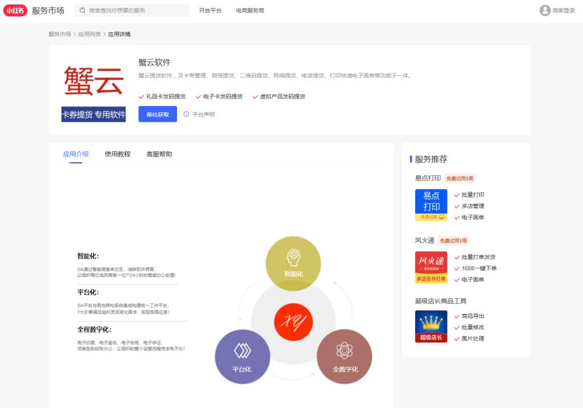
Task: Click the 智能化 yellow circle icon
Action: pyautogui.click(x=293, y=263)
